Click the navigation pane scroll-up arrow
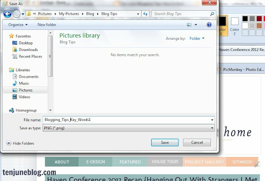The width and height of the screenshot is (265, 181). click(x=51, y=33)
